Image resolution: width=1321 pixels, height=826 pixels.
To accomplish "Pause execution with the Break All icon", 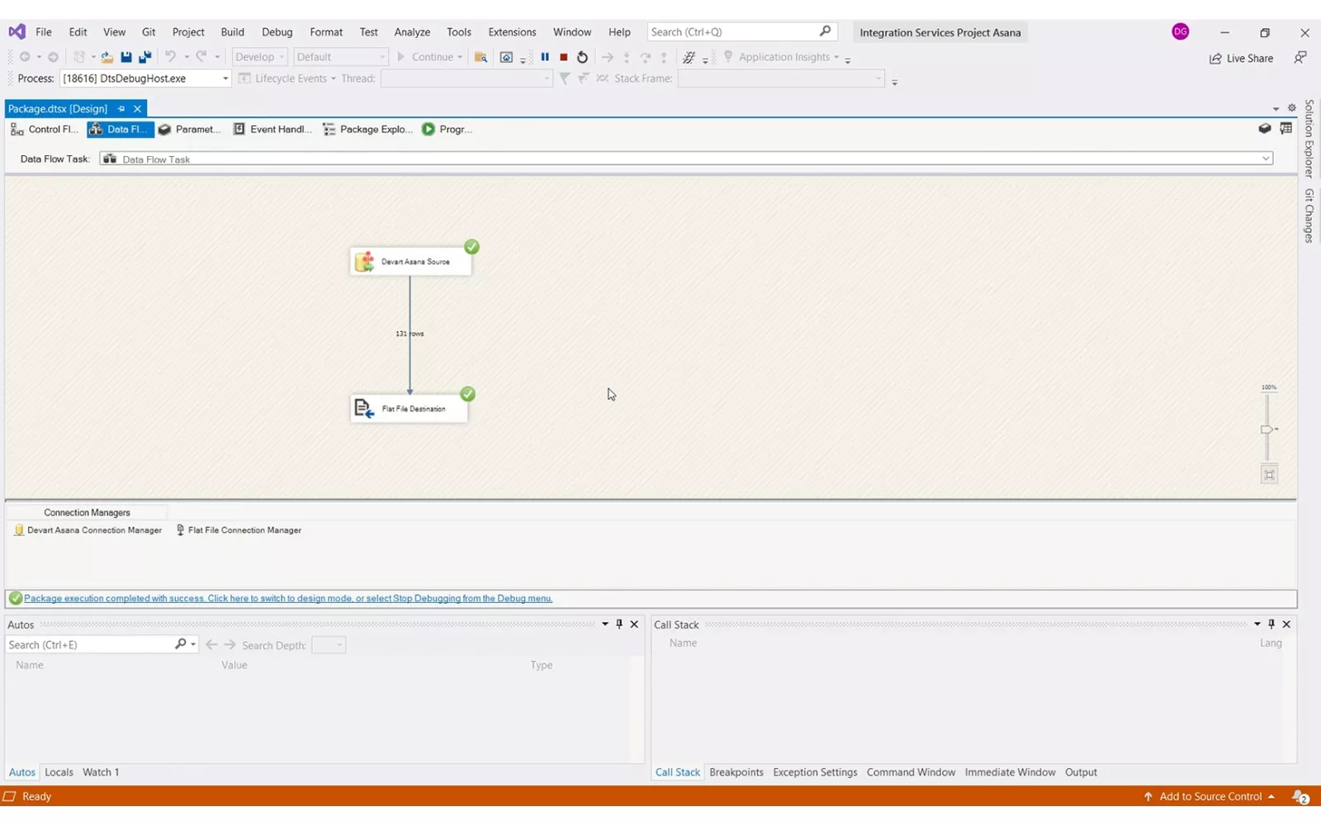I will coord(545,57).
